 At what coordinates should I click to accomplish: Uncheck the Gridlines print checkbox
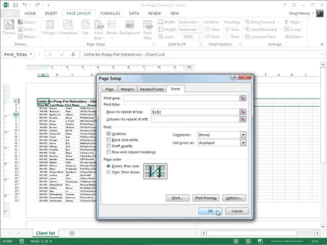point(109,134)
